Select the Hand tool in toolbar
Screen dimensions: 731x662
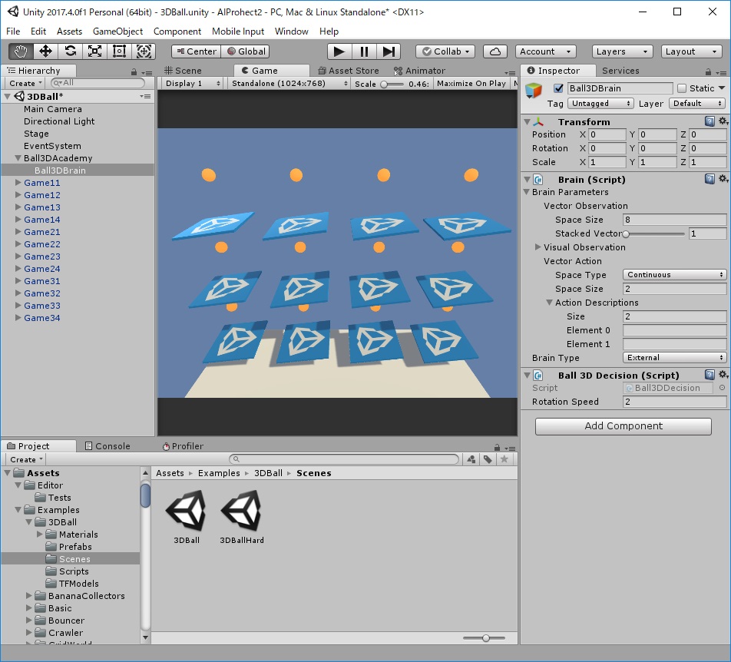click(21, 51)
